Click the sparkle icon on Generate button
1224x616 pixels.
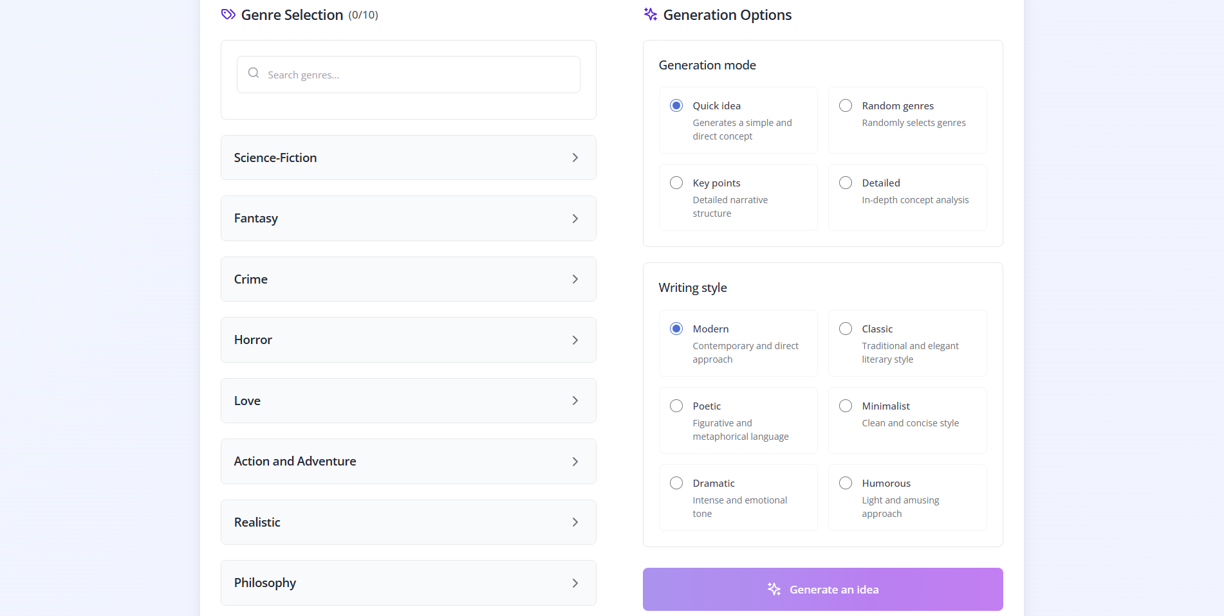pyautogui.click(x=774, y=589)
